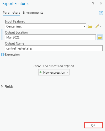Click the Fields section label
Screen dimensions: 105x131
pyautogui.click(x=9, y=86)
